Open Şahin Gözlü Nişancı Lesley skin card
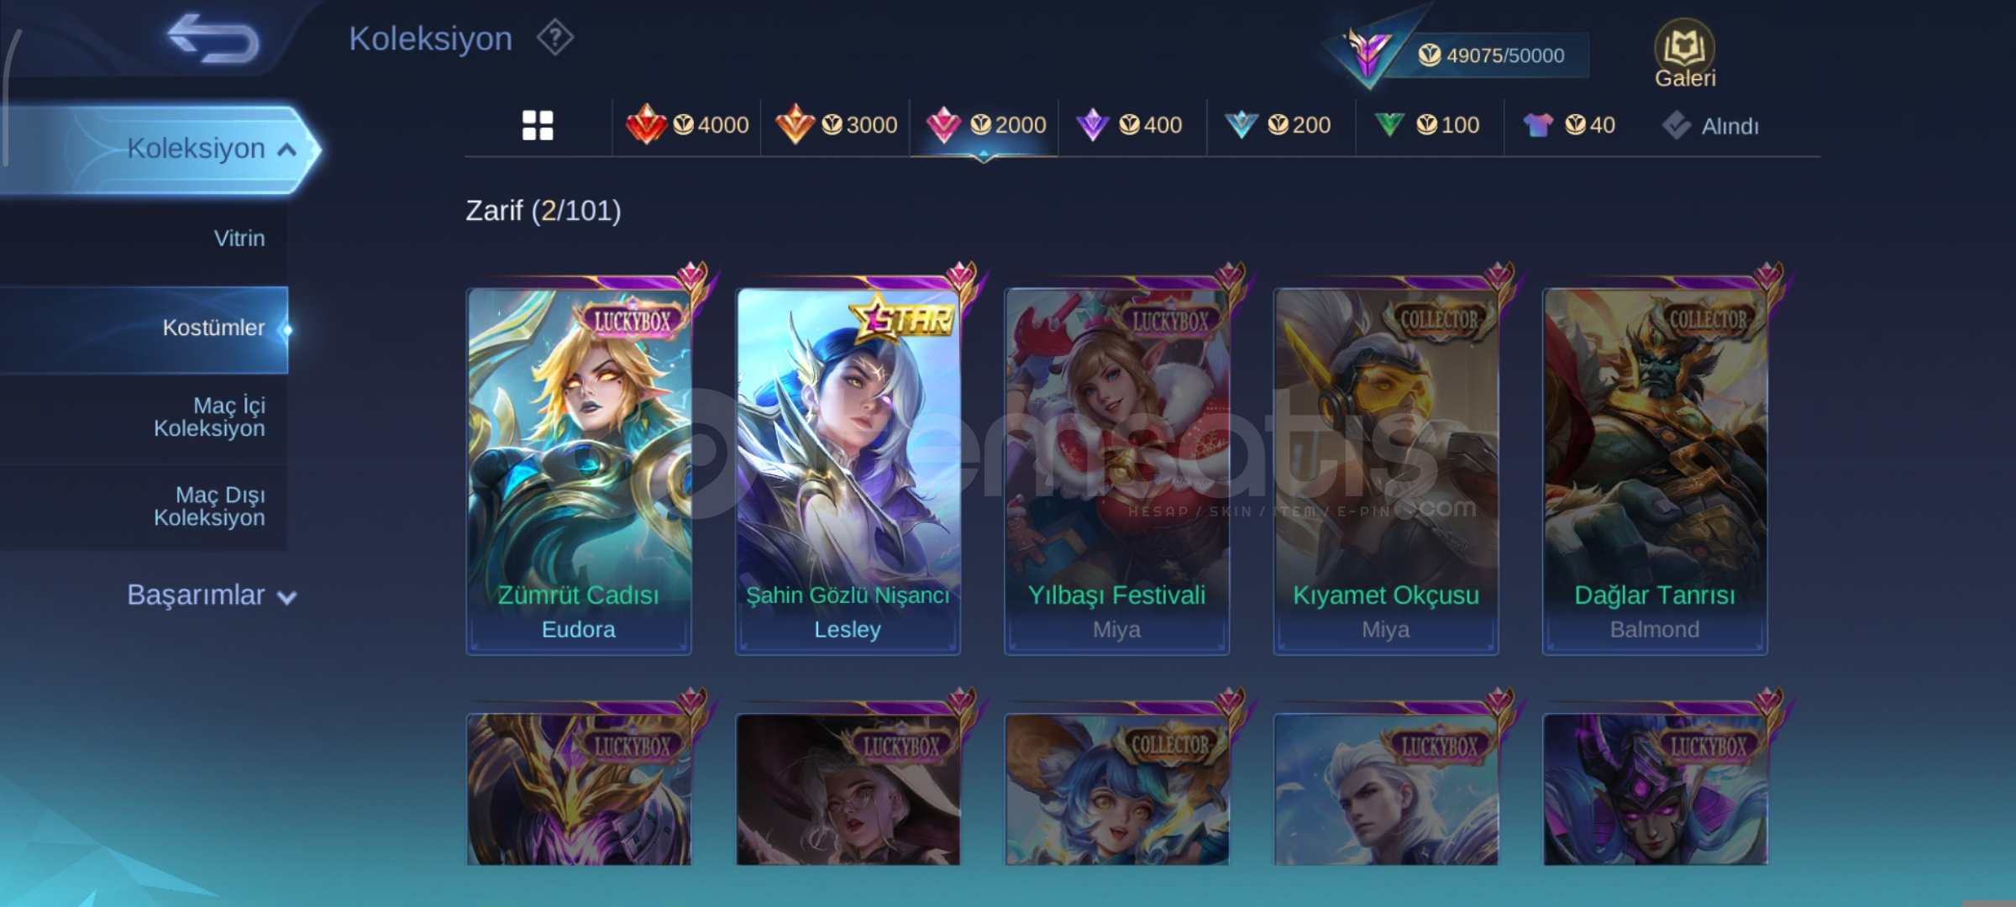This screenshot has height=907, width=2016. (848, 470)
